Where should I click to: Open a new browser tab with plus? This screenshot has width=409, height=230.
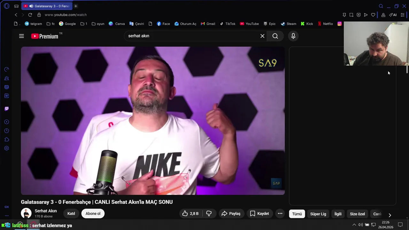click(x=76, y=6)
